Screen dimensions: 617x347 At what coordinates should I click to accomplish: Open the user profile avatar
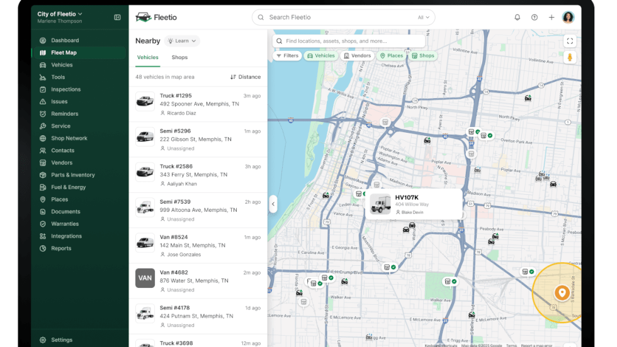(568, 18)
